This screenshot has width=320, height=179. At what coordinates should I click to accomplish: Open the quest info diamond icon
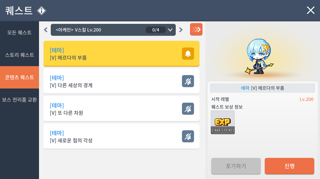(x=41, y=11)
